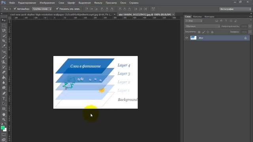Open the Move tool preset picker arrow
Viewport: 253px width, 142px height.
10,9
